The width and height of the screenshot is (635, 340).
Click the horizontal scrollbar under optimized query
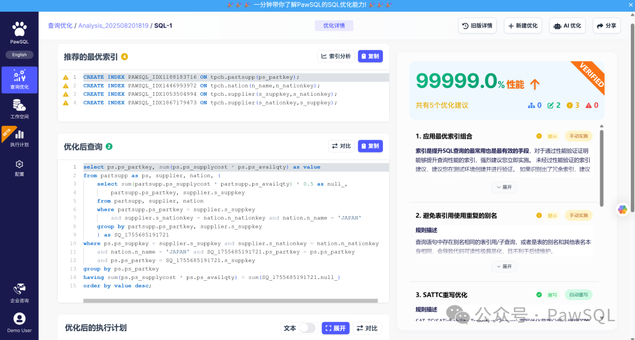click(x=230, y=301)
